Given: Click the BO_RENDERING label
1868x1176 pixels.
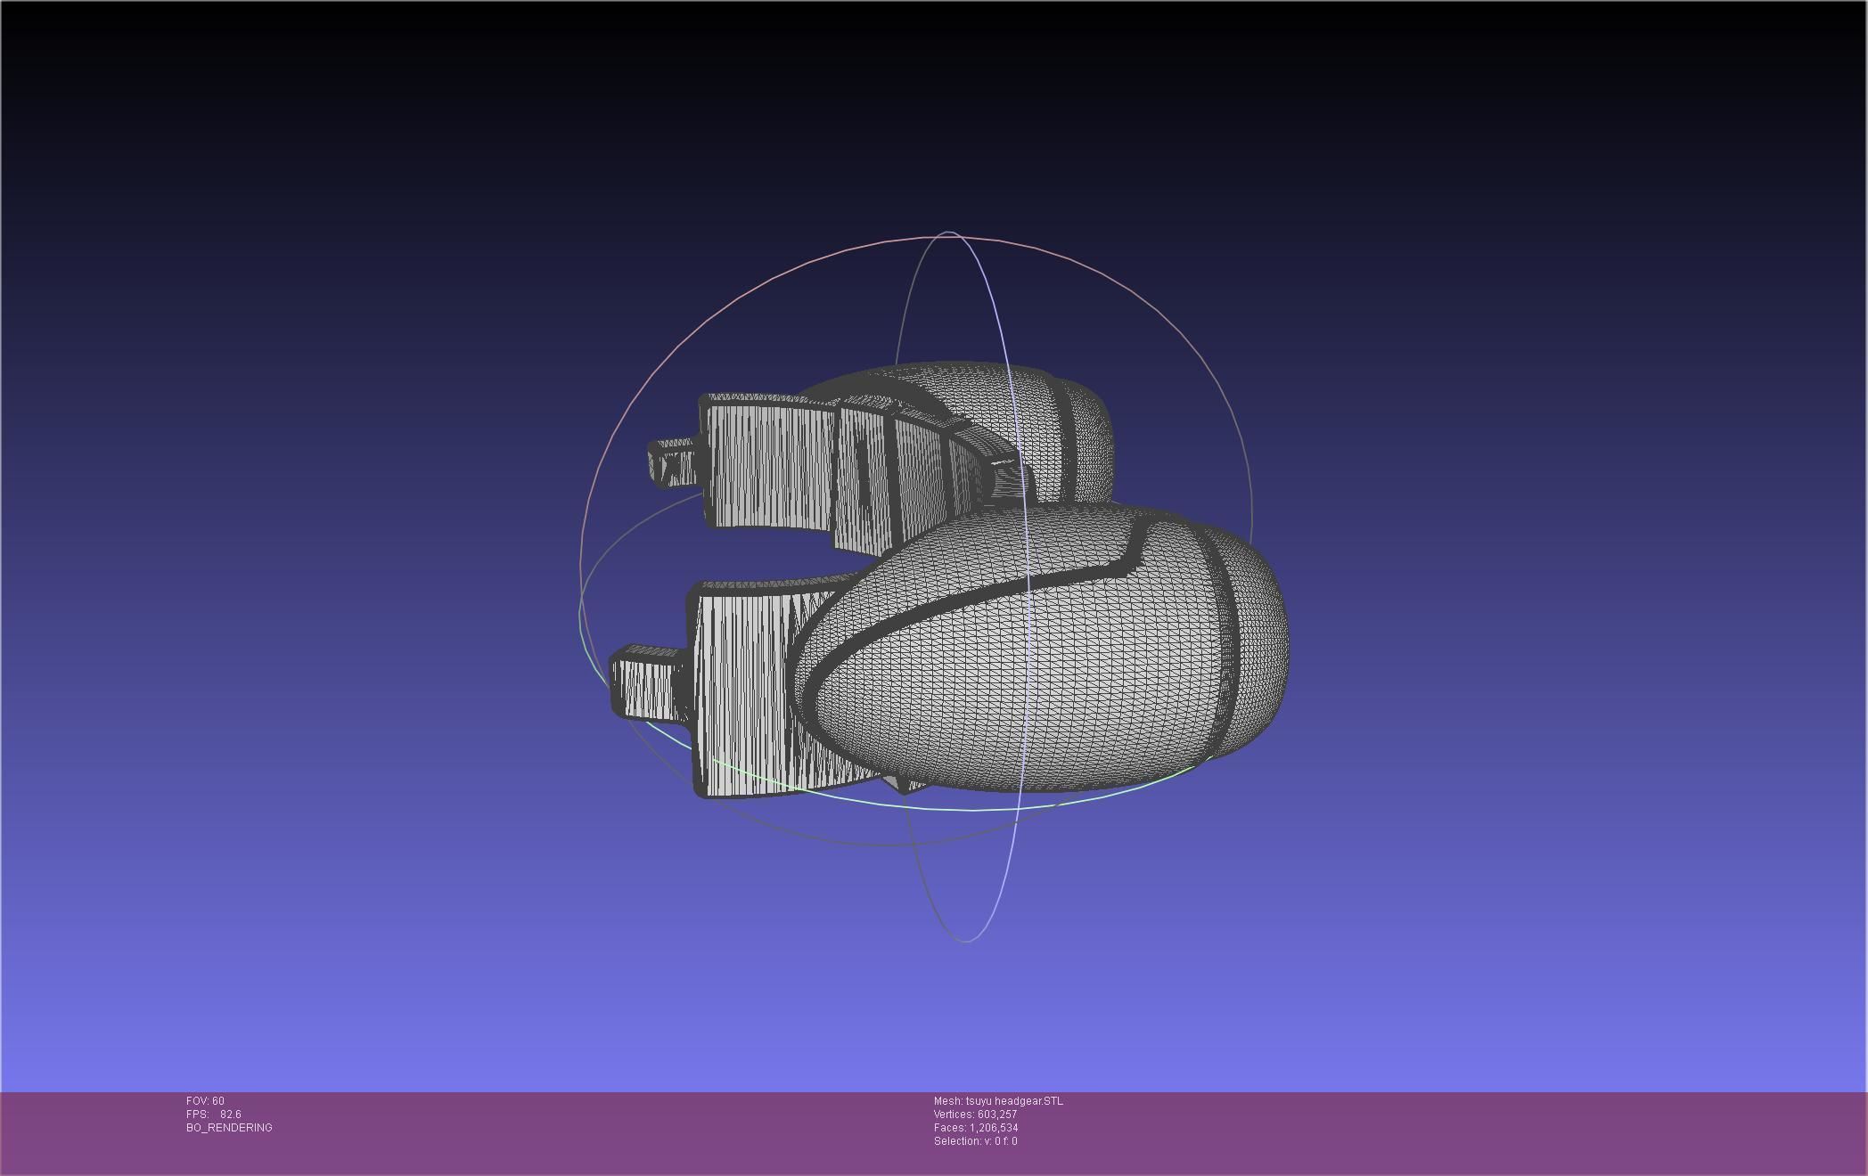Looking at the screenshot, I should (229, 1128).
